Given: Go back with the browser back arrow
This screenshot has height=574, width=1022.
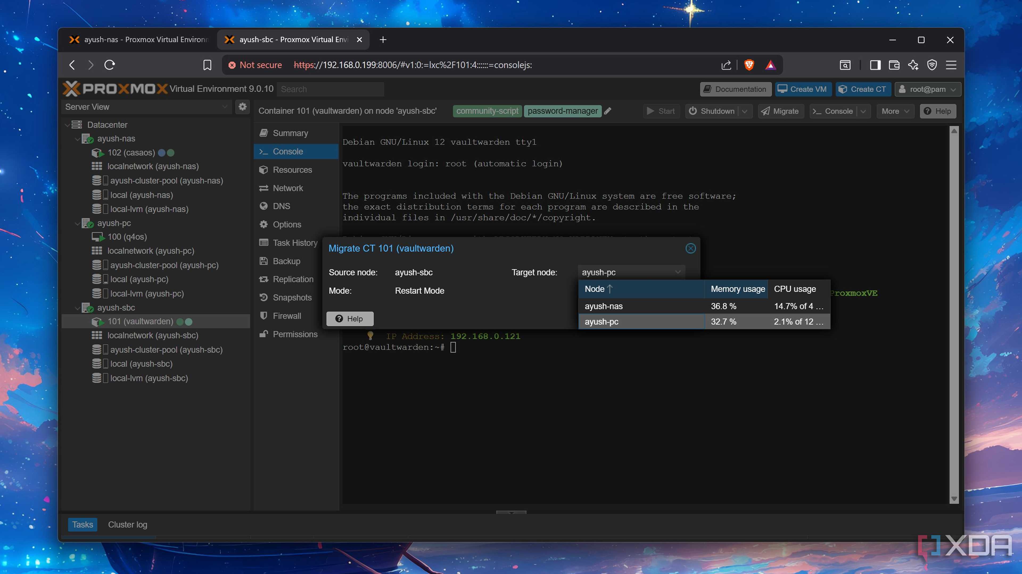Looking at the screenshot, I should pyautogui.click(x=72, y=65).
